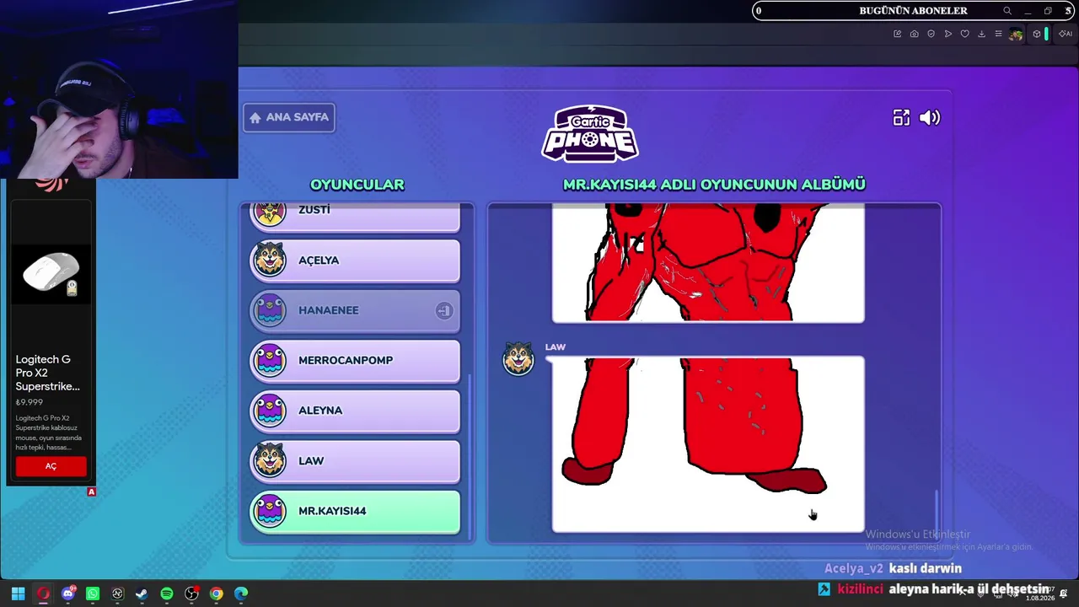Click AÇELYA's dog avatar
Screen dimensions: 1079x607
(x=270, y=260)
